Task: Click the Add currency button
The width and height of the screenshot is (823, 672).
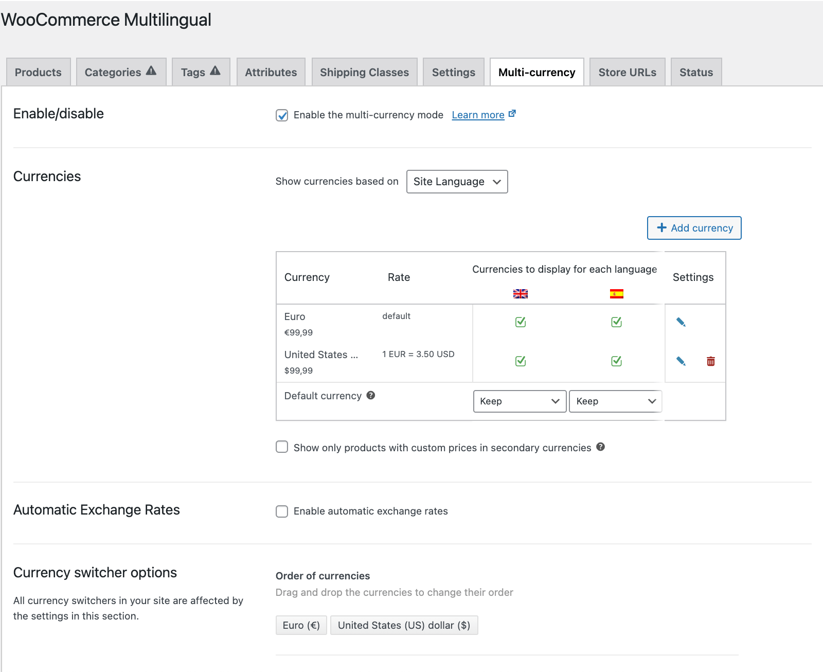Action: coord(694,228)
